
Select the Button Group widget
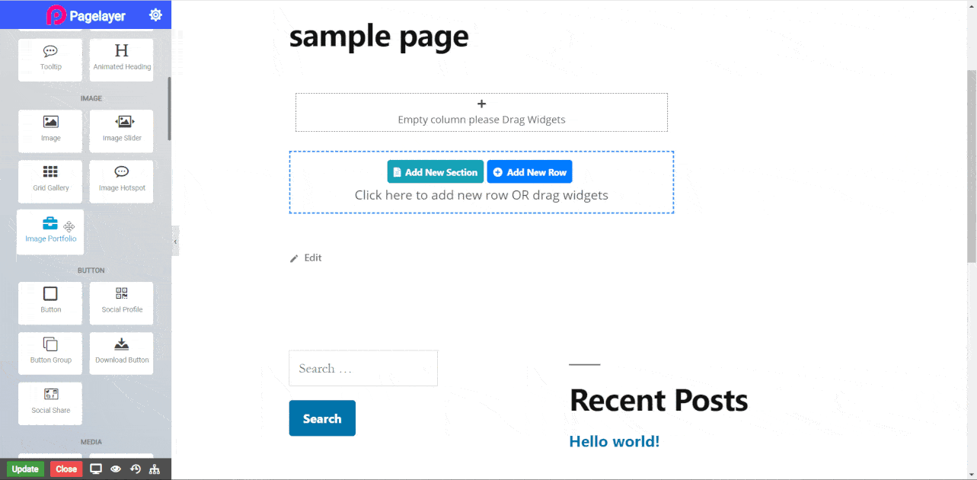[x=49, y=353]
